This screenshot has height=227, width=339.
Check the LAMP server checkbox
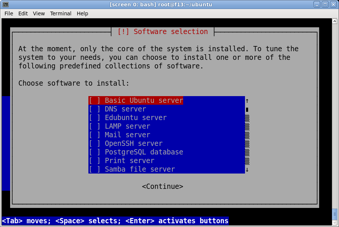click(x=95, y=126)
